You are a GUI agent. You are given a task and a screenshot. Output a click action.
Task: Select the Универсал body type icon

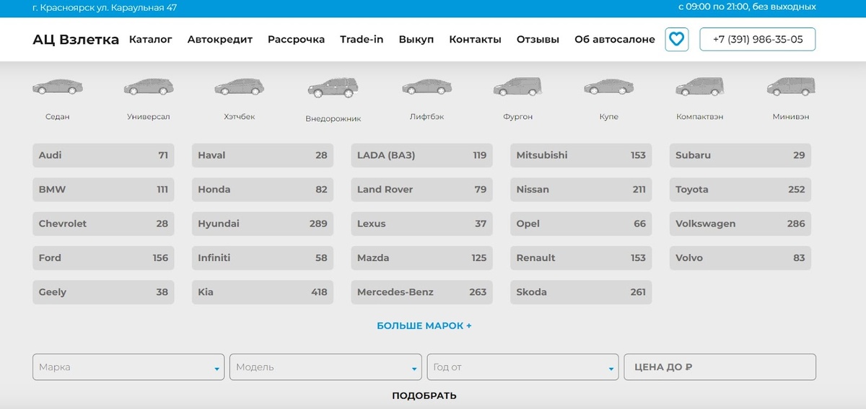[149, 87]
